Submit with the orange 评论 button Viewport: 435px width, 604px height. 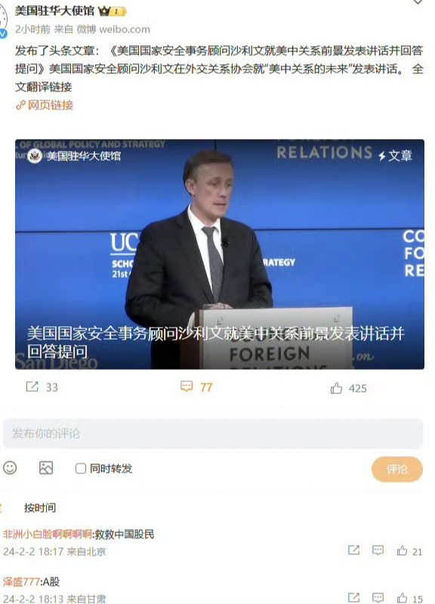coord(396,469)
